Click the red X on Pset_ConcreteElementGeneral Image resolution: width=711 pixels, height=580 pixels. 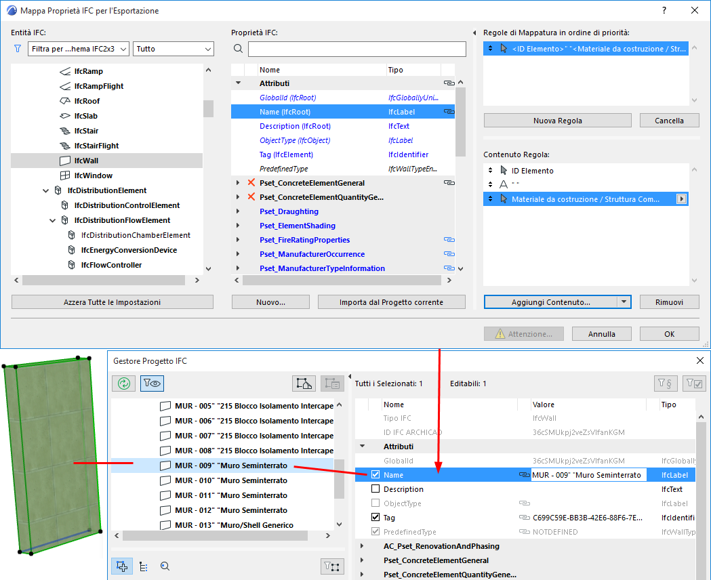tap(251, 183)
